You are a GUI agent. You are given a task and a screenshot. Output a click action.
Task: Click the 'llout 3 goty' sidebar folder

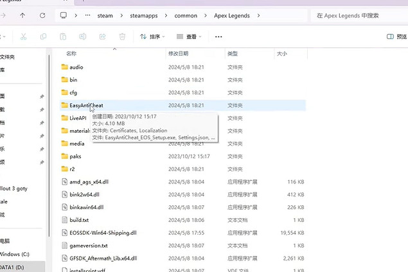click(x=13, y=189)
